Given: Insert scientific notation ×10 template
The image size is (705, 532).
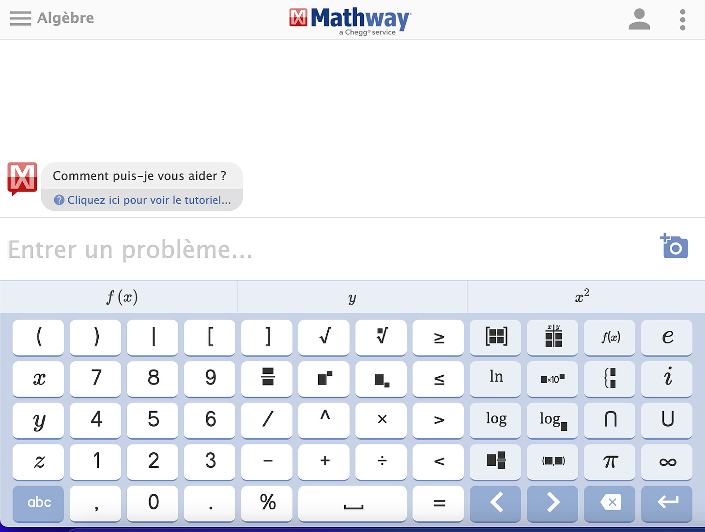Looking at the screenshot, I should tap(552, 379).
